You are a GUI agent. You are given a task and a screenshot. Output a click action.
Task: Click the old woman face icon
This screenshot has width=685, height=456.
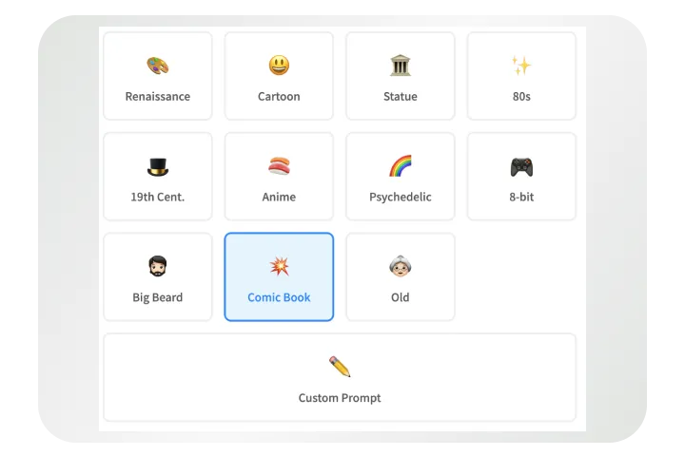pyautogui.click(x=401, y=266)
